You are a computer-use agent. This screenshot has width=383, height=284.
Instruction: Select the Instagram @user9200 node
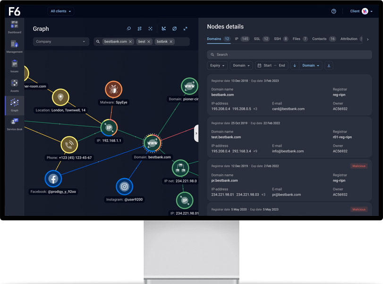[x=124, y=187]
